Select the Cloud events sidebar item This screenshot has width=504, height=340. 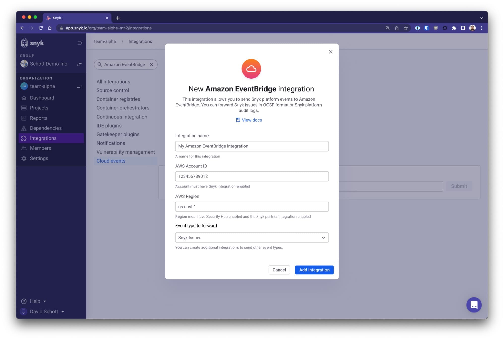coord(111,161)
